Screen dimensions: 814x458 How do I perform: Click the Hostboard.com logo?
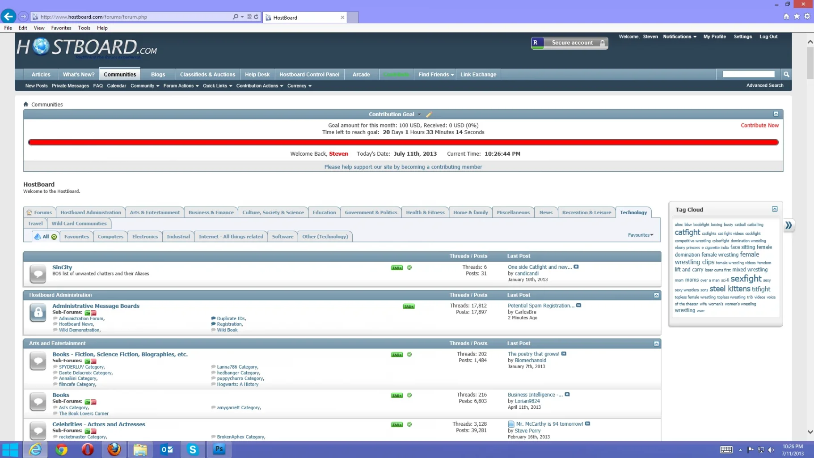point(87,47)
